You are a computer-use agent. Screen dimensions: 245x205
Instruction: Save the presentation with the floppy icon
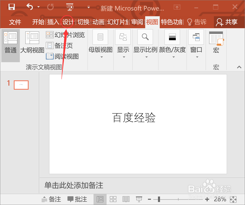coord(11,7)
